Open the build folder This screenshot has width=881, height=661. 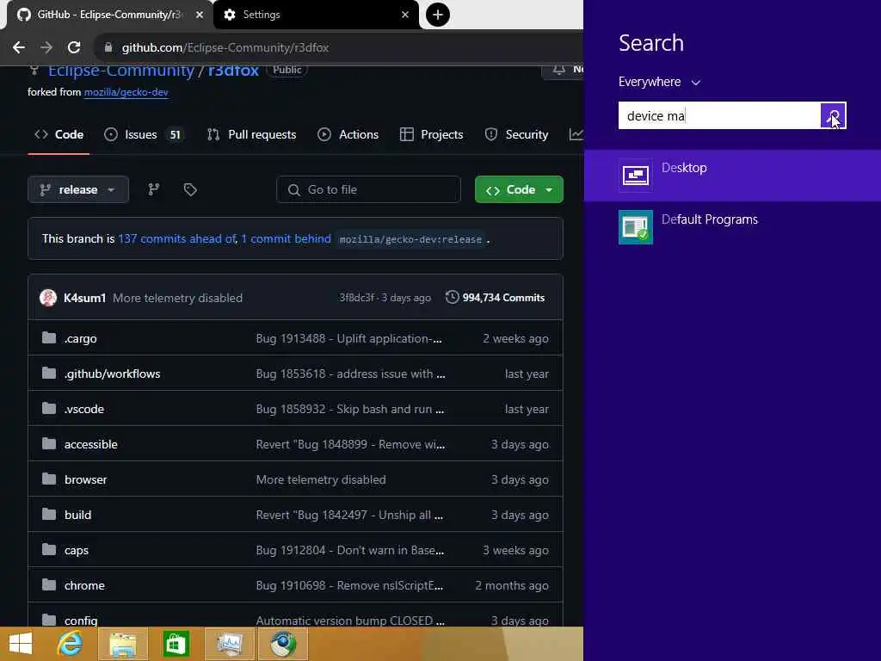77,515
